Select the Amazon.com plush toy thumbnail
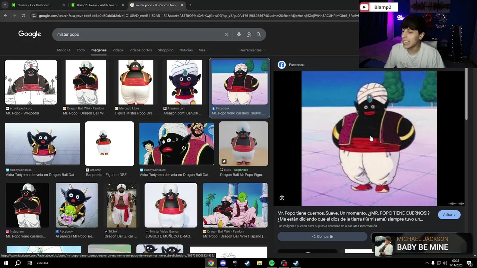477x268 pixels. point(184,82)
